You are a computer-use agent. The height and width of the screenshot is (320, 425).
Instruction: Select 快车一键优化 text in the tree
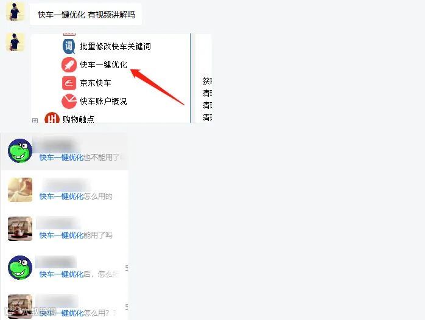[x=104, y=64]
